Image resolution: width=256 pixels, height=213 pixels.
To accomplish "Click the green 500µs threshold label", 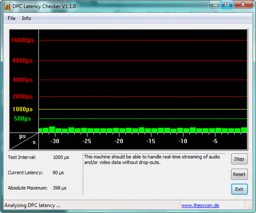I will click(x=22, y=119).
